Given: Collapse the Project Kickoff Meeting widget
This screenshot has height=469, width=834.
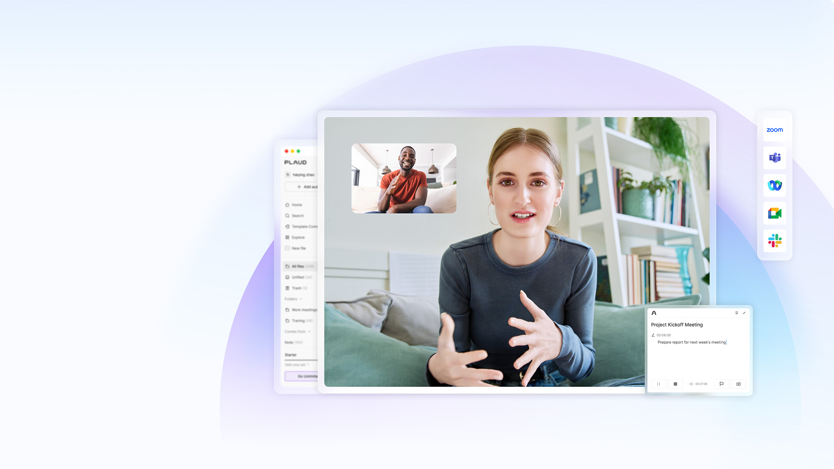Looking at the screenshot, I should [744, 313].
